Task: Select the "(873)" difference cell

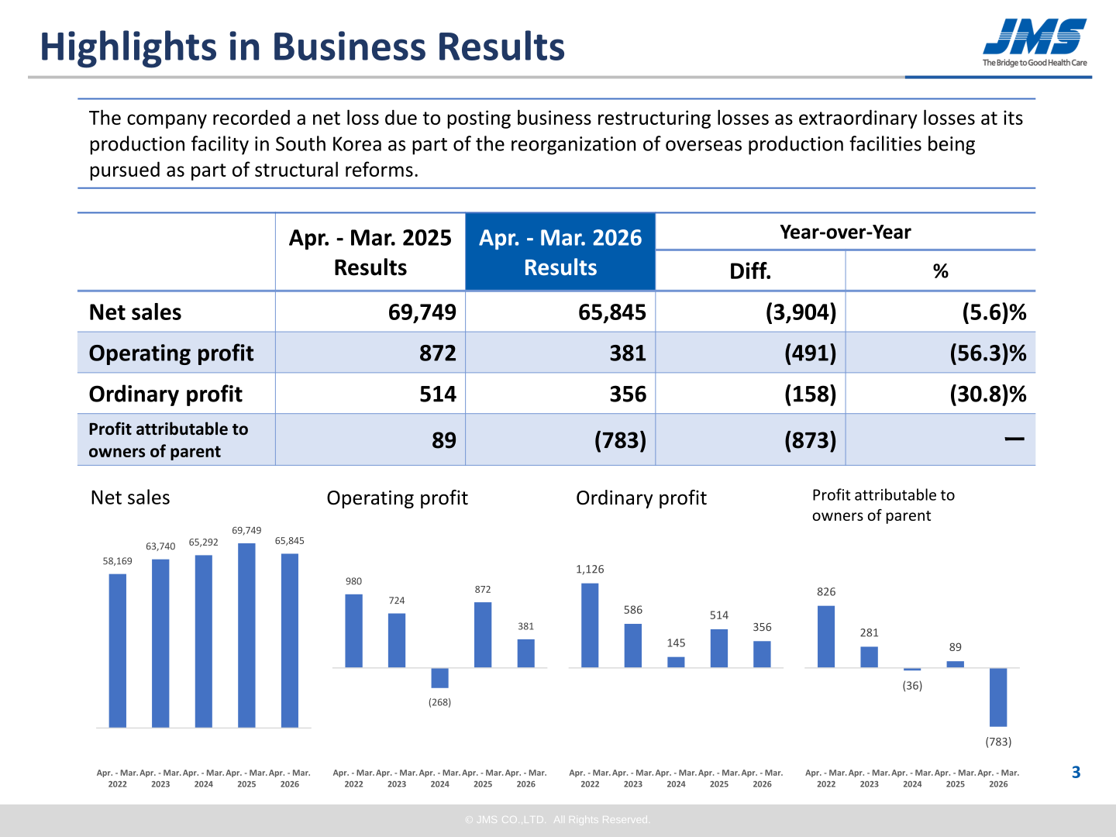Action: point(811,440)
